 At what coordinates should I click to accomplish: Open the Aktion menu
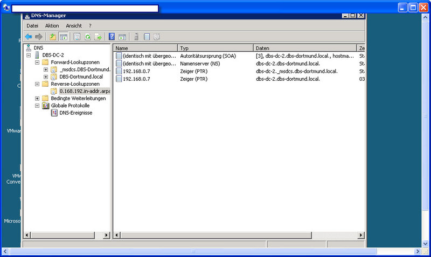(x=52, y=25)
